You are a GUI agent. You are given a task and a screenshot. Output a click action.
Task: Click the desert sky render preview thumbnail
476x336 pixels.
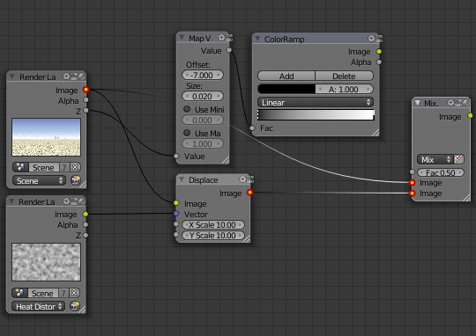47,137
